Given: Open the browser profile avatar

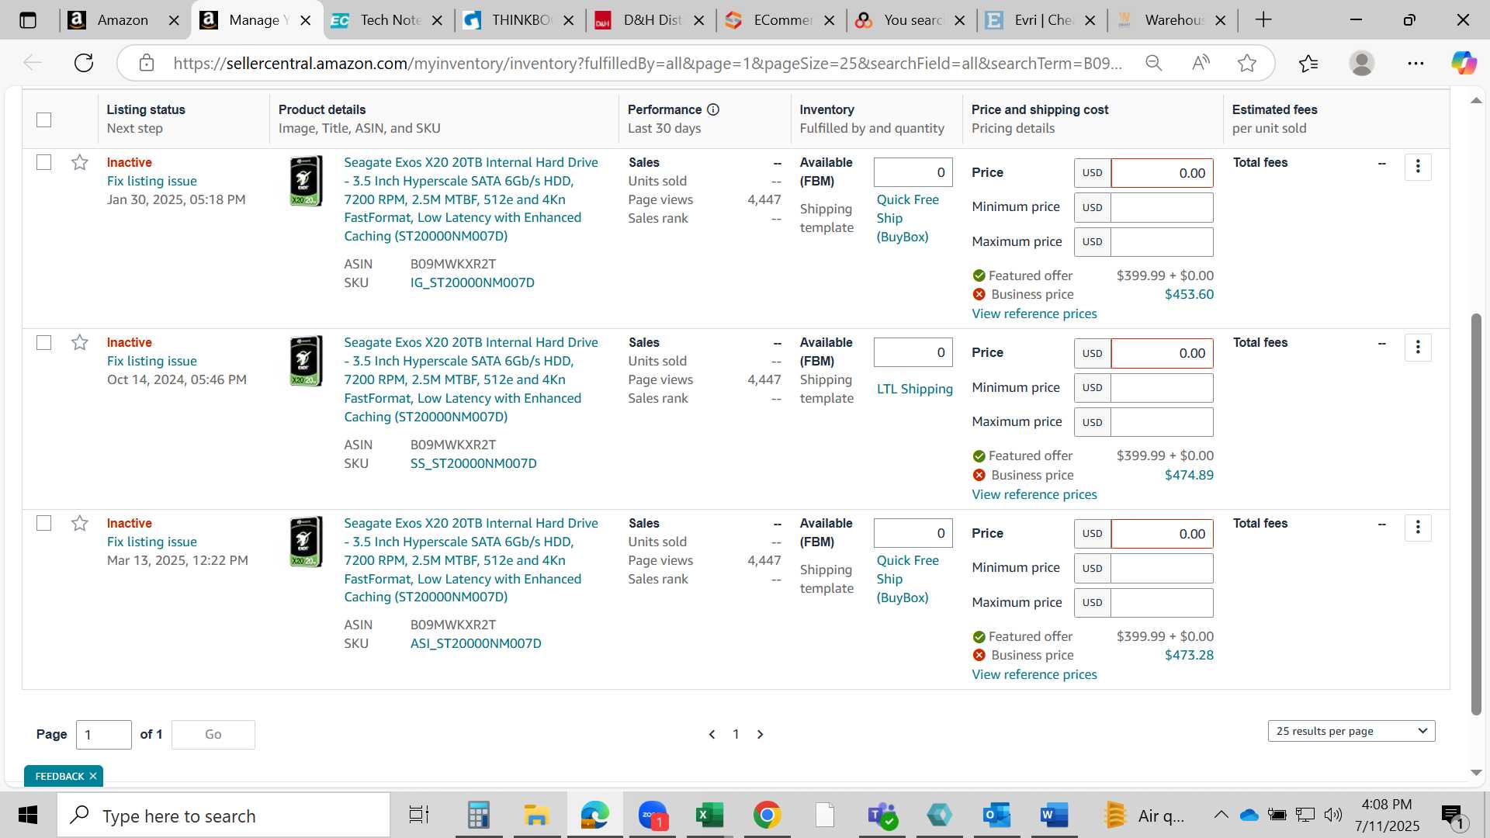Looking at the screenshot, I should pyautogui.click(x=1362, y=63).
